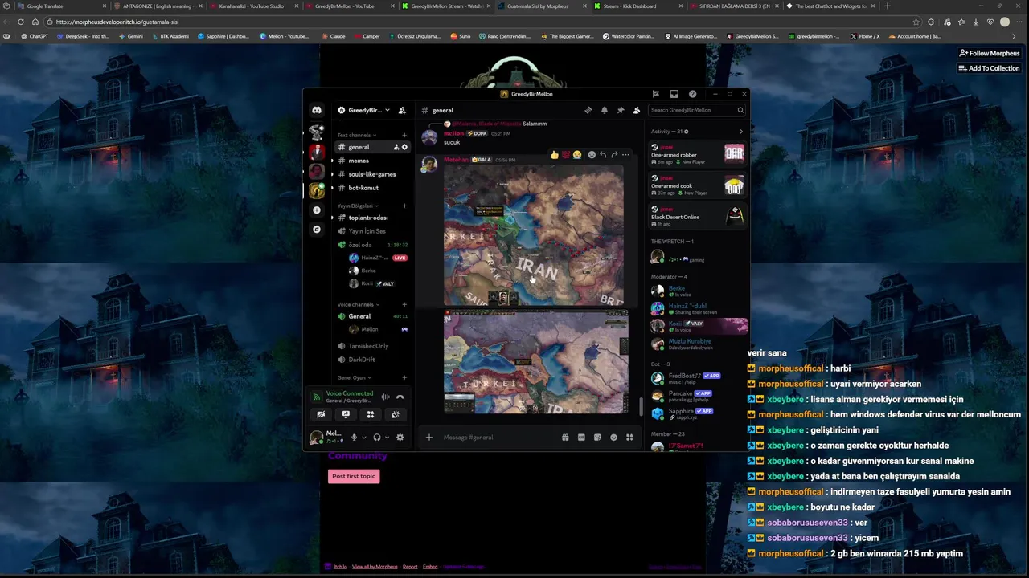React with crying emoji on message
1029x578 pixels.
point(577,155)
